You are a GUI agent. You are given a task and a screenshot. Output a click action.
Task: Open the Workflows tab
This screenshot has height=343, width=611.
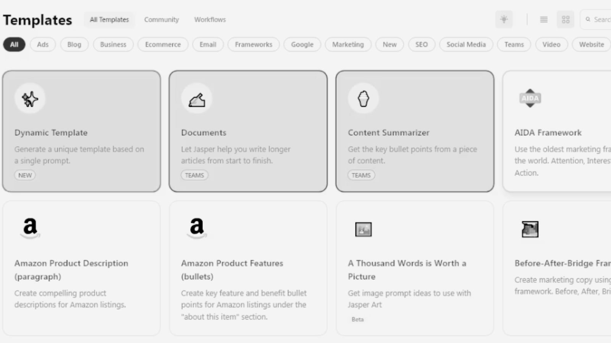tap(210, 19)
